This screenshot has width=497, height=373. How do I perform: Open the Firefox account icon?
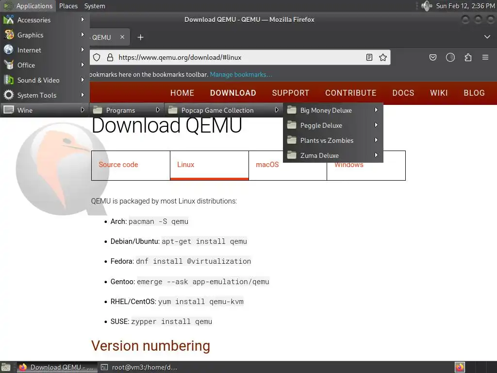coord(450,57)
